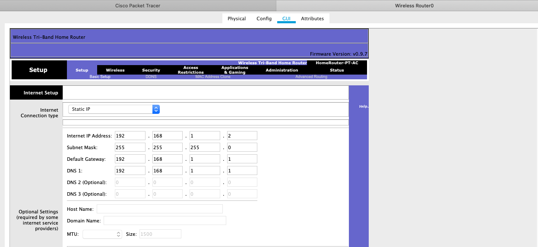The height and width of the screenshot is (247, 538).
Task: Switch to the Physical tab
Action: (237, 19)
